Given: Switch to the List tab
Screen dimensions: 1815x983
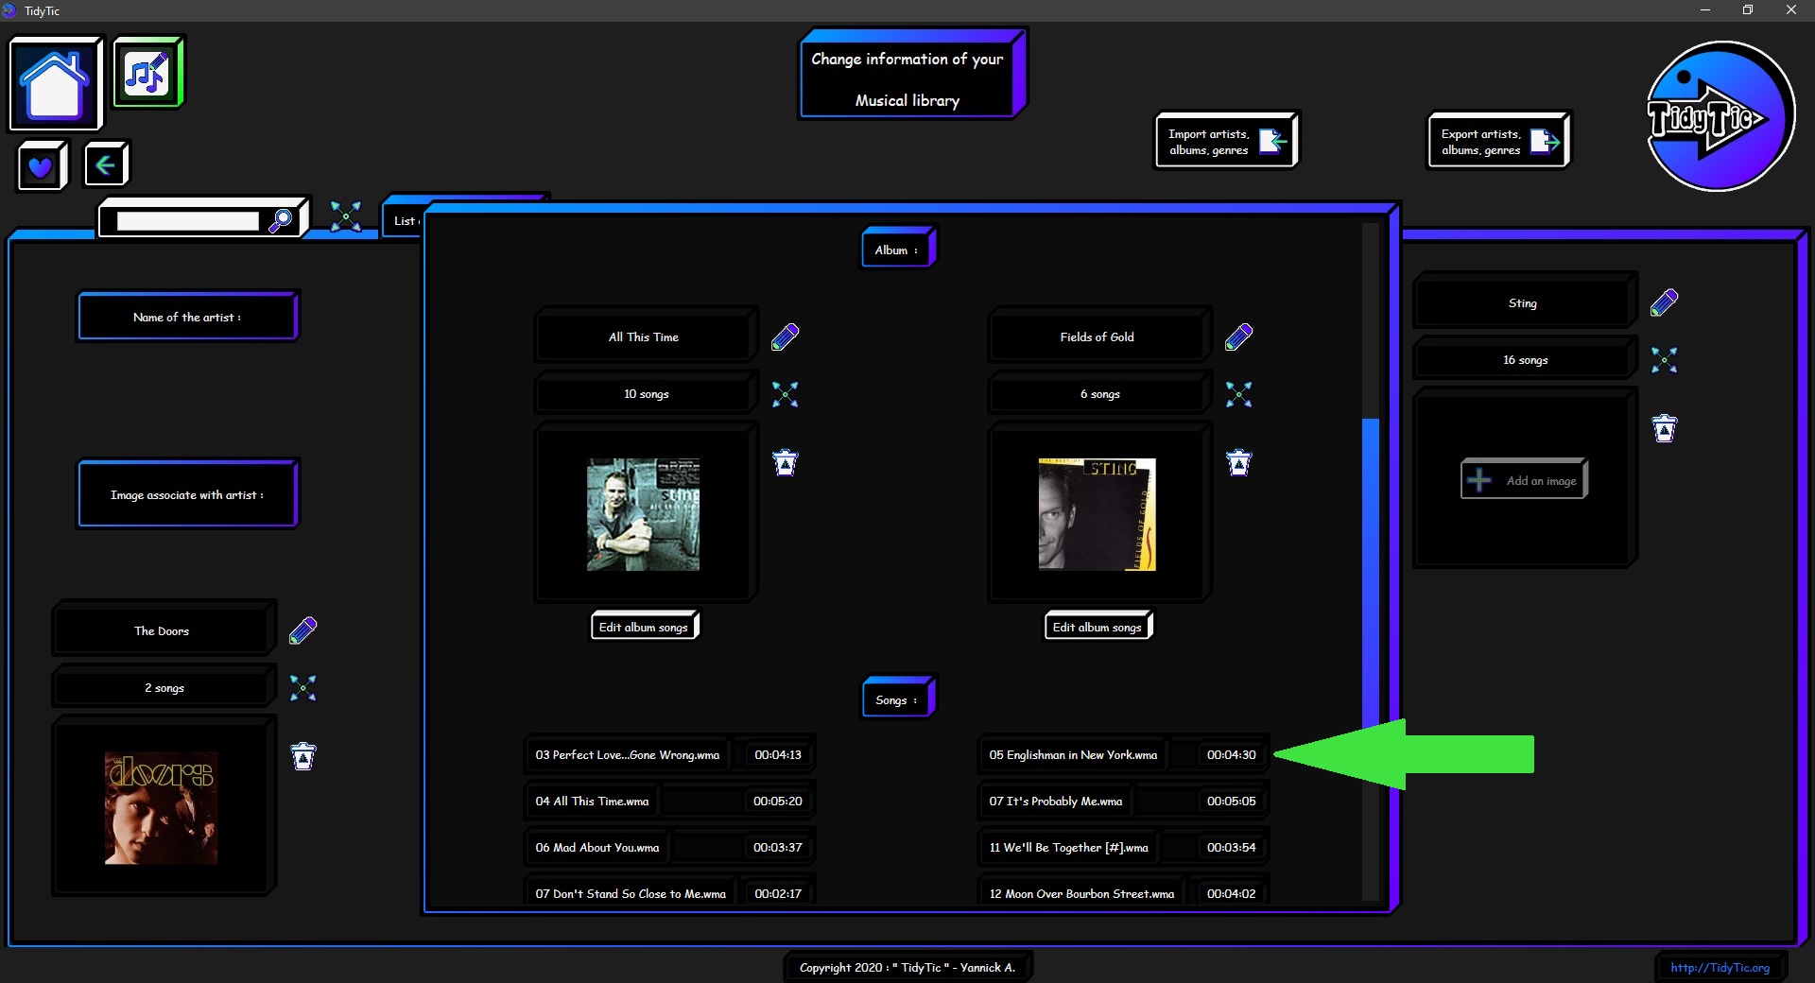Looking at the screenshot, I should point(404,221).
